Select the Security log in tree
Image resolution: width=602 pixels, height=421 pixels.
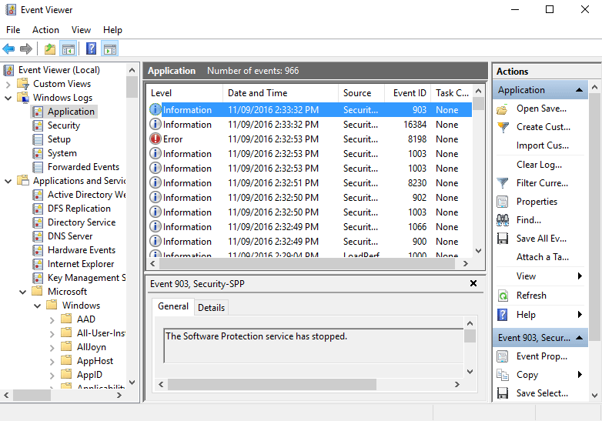click(64, 125)
